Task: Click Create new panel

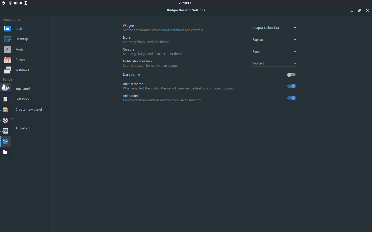Action: (x=29, y=110)
